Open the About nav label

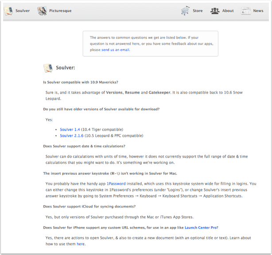pos(228,11)
